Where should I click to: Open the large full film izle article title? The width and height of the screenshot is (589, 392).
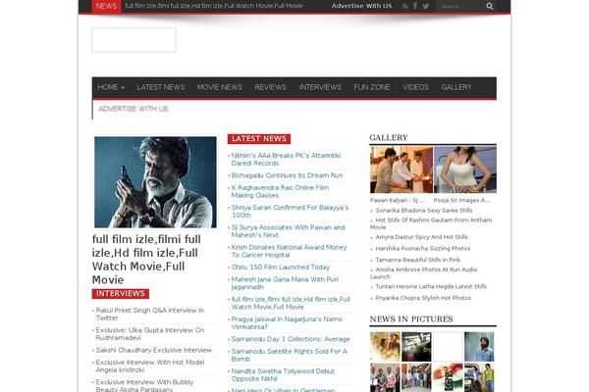[x=146, y=259]
